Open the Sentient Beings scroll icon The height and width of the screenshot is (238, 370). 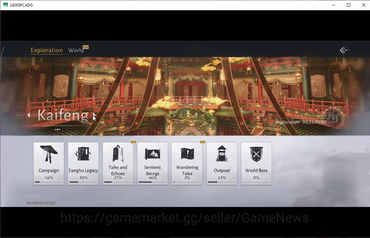152,154
